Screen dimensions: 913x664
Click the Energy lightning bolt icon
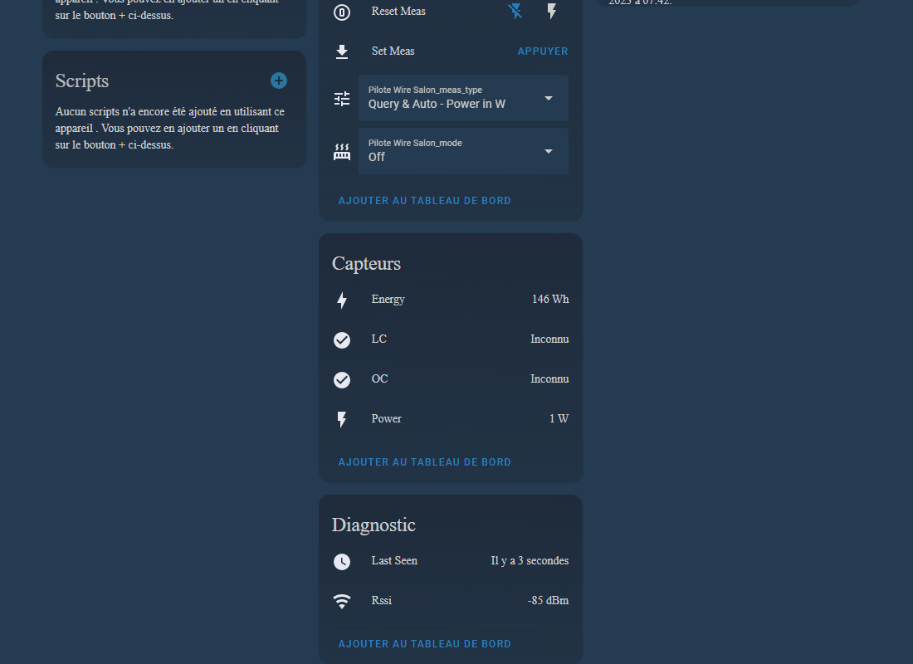341,300
